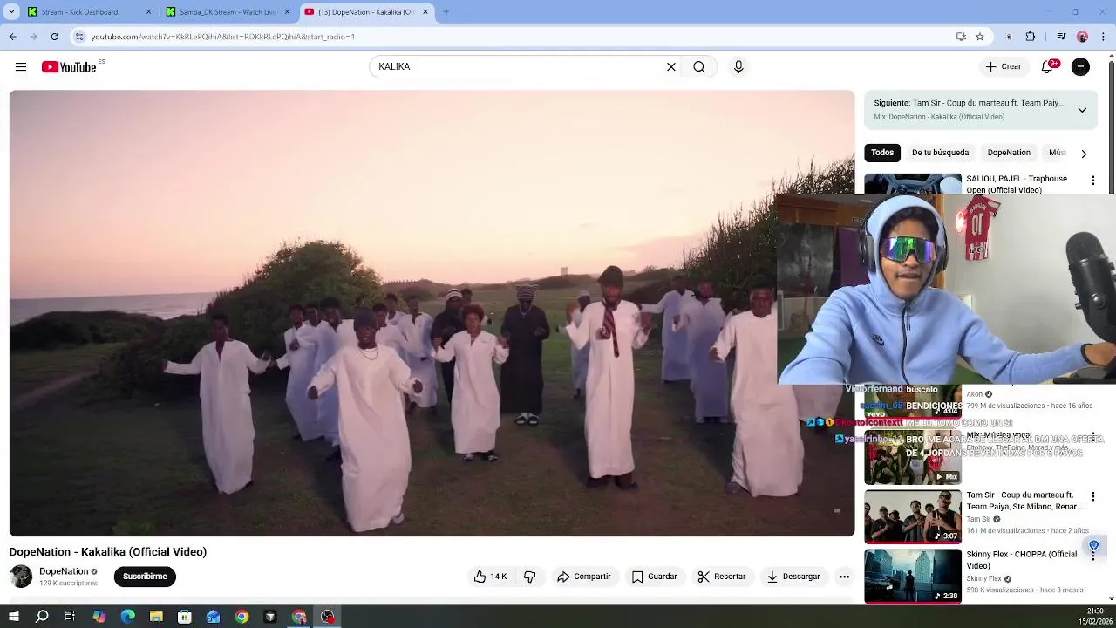Close the Kick Dashboard tab
Screen dimensions: 1116x628
148,12
